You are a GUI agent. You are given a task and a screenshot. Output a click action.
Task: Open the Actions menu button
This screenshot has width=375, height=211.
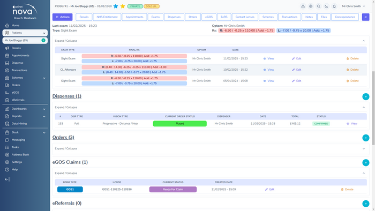pos(63,17)
